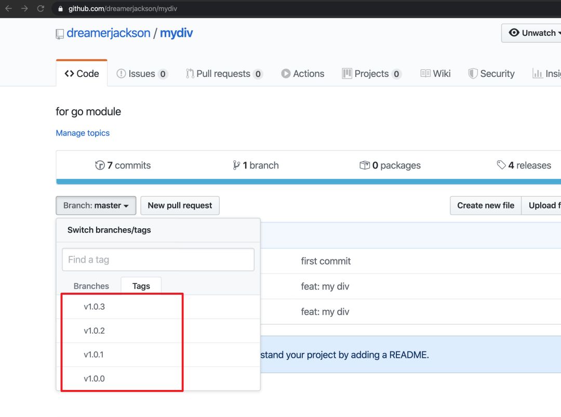
Task: Open the Pull requests tab
Action: [224, 73]
